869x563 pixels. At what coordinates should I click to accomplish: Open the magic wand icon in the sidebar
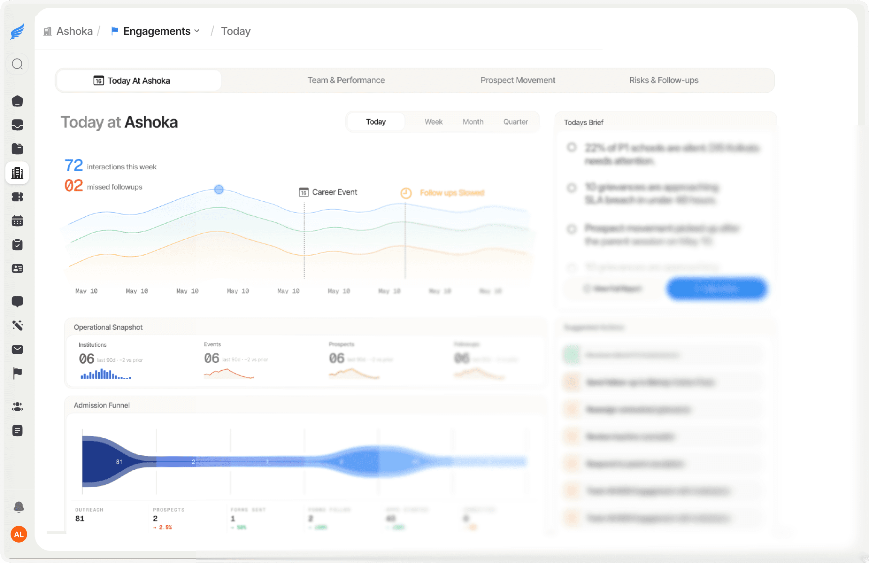coord(17,325)
